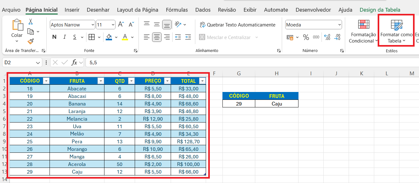Click the Cut scissors icon
The image size is (419, 183).
[x=31, y=22]
